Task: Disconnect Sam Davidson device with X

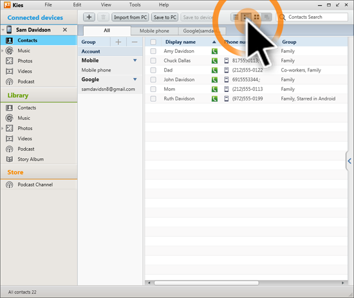Action: tap(65, 30)
